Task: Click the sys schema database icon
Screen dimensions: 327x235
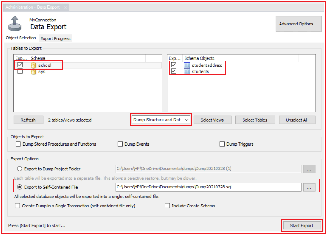Action: 34,71
